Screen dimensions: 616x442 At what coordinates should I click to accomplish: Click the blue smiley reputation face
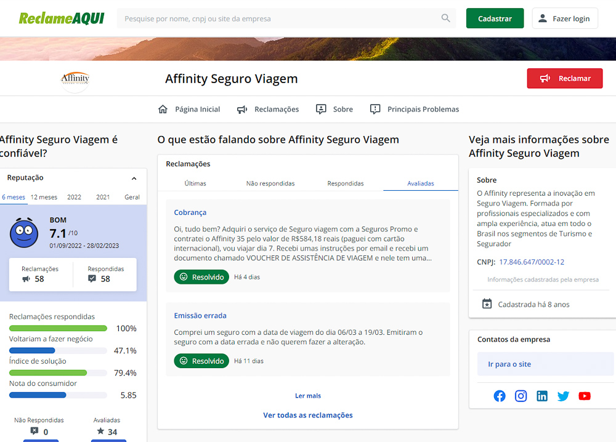[x=24, y=232]
